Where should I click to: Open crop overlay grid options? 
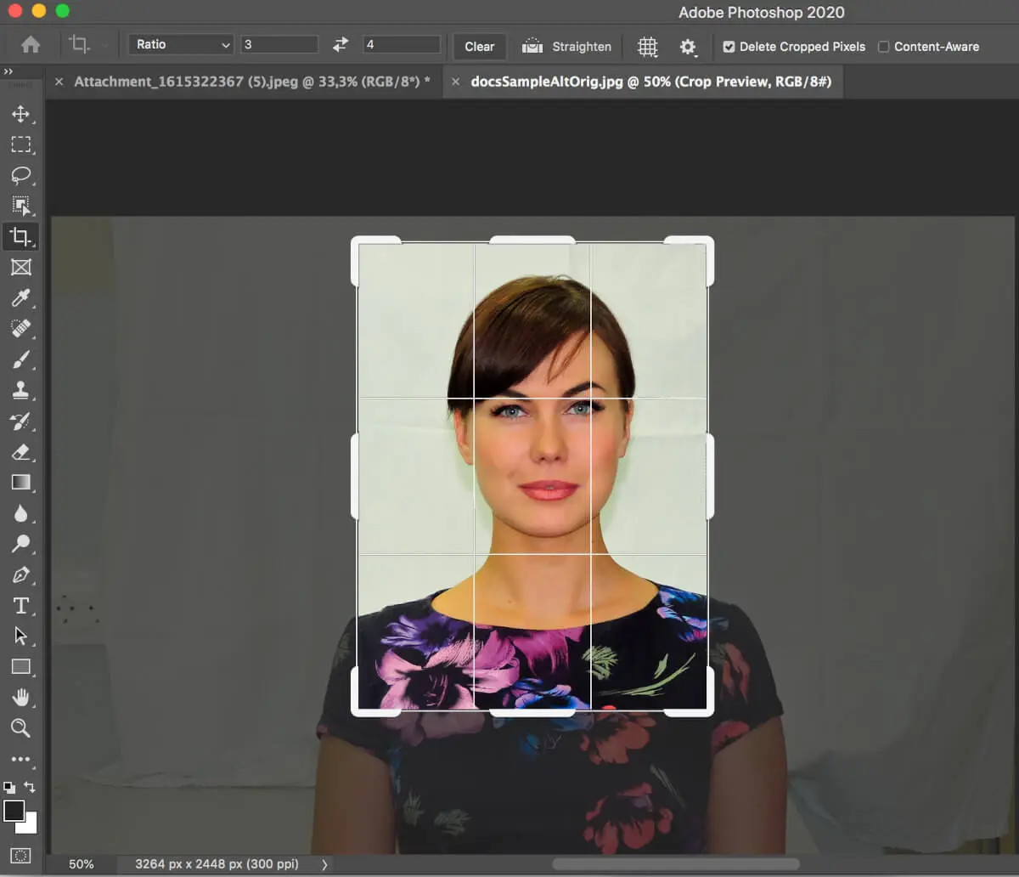tap(648, 47)
